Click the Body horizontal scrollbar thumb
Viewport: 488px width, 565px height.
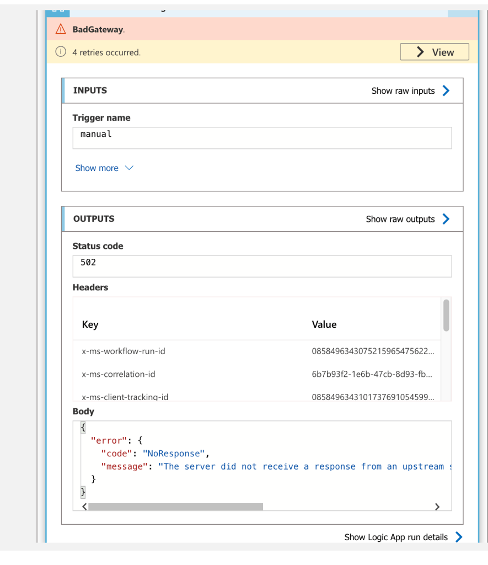click(x=175, y=507)
